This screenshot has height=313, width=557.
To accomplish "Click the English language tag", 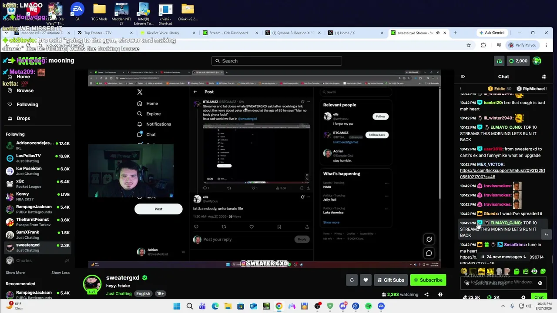I will (143, 293).
